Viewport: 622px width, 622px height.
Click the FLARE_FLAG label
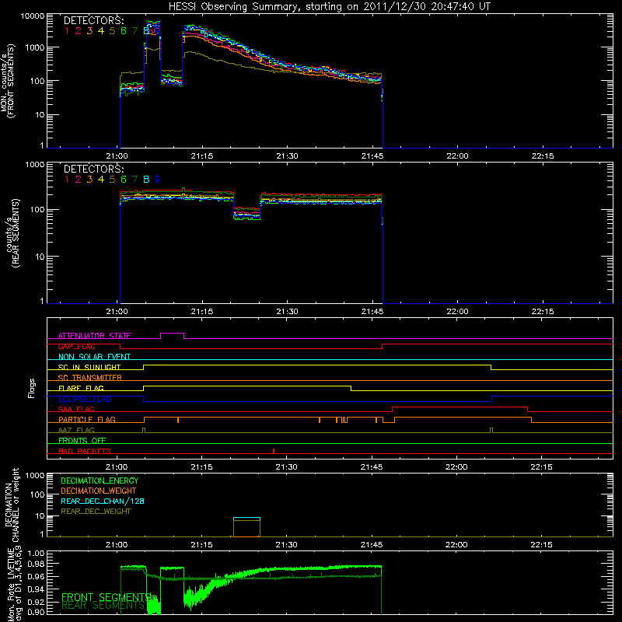click(x=81, y=388)
